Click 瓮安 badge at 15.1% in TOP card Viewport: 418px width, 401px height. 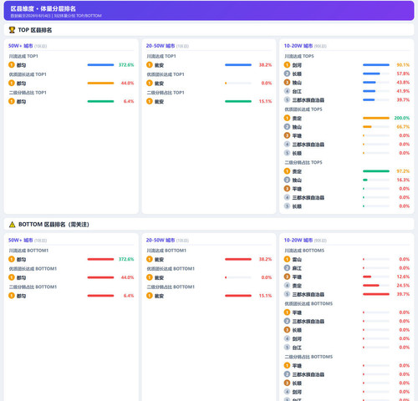click(150, 101)
